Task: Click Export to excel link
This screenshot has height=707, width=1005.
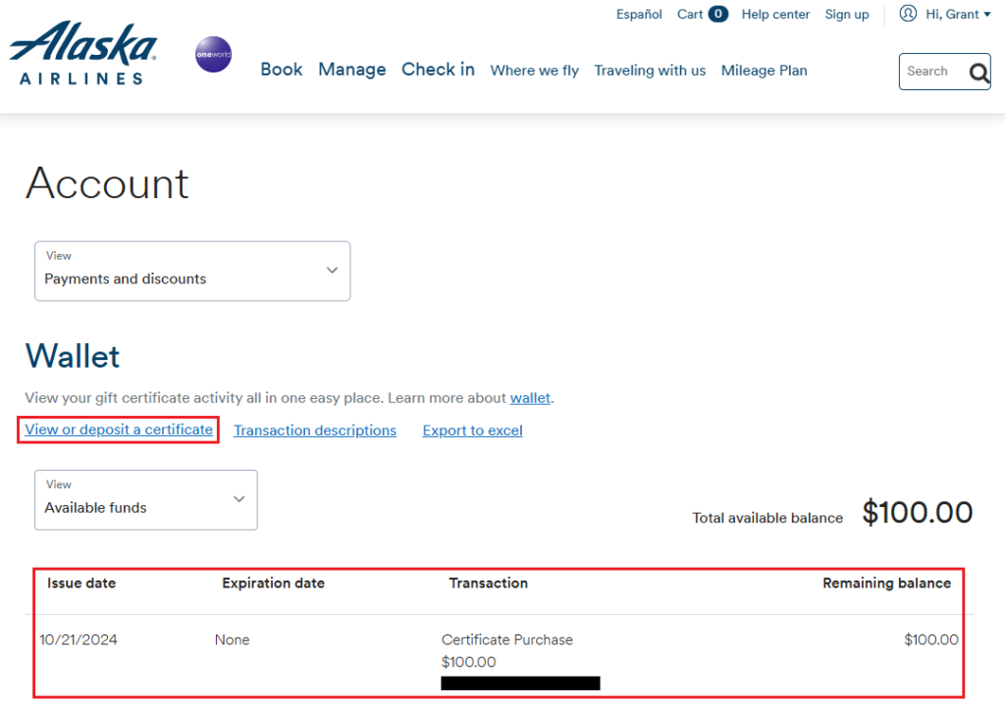Action: click(x=472, y=430)
